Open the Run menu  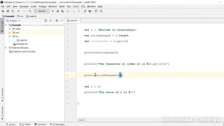coord(69,6)
